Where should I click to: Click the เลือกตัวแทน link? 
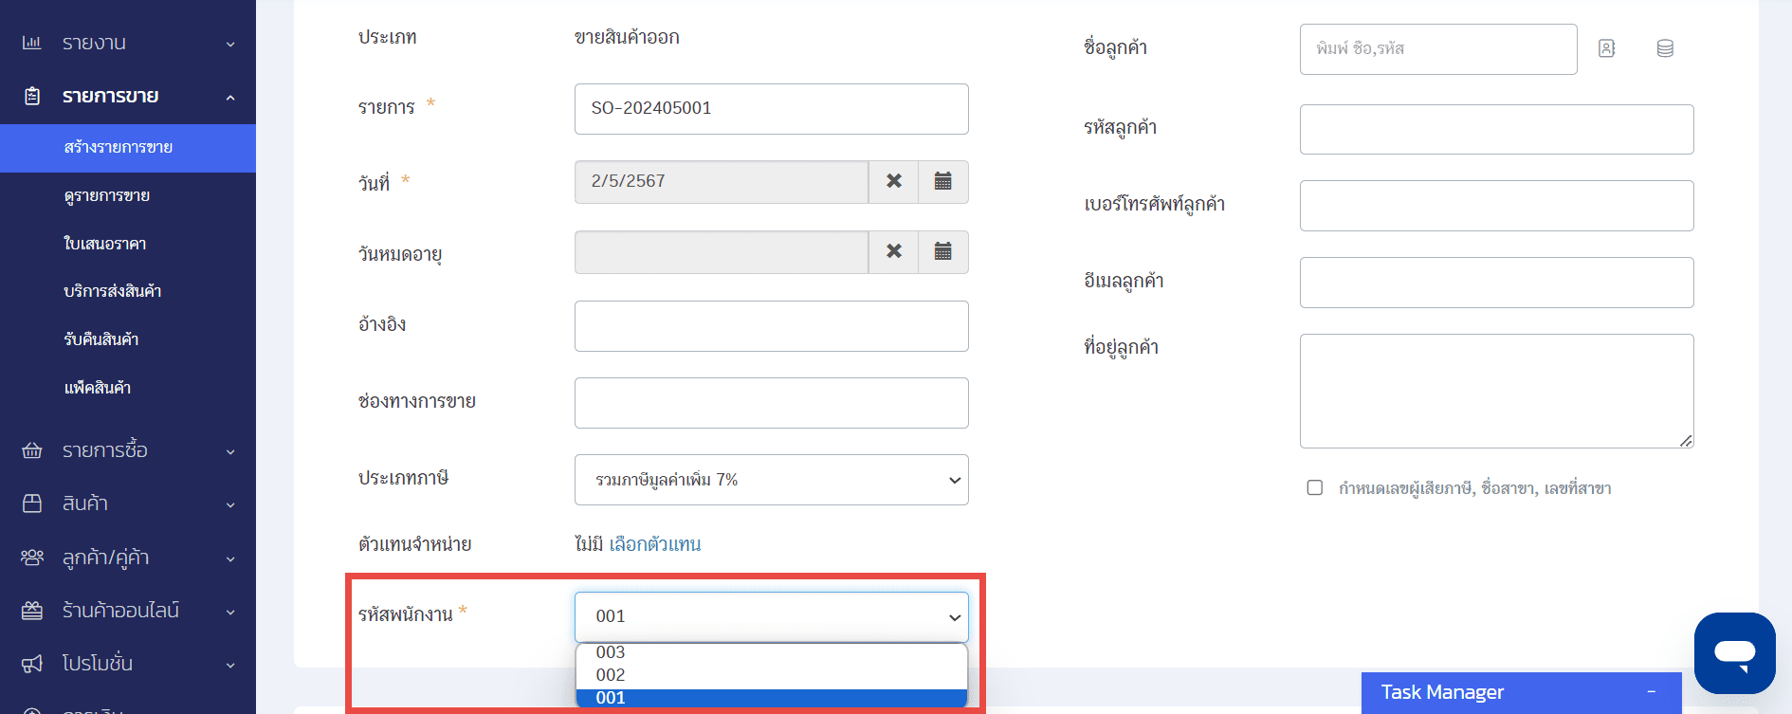pyautogui.click(x=655, y=544)
